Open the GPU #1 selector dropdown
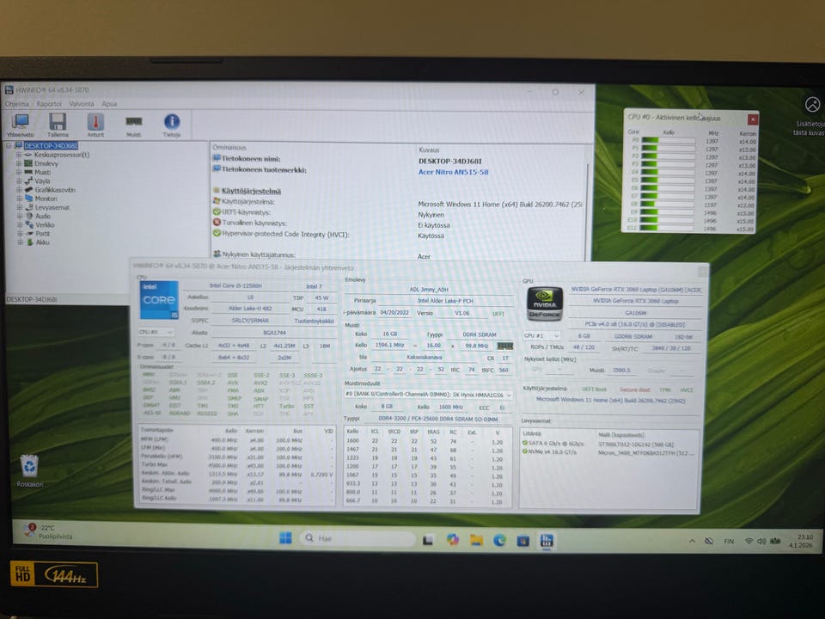 coord(541,335)
